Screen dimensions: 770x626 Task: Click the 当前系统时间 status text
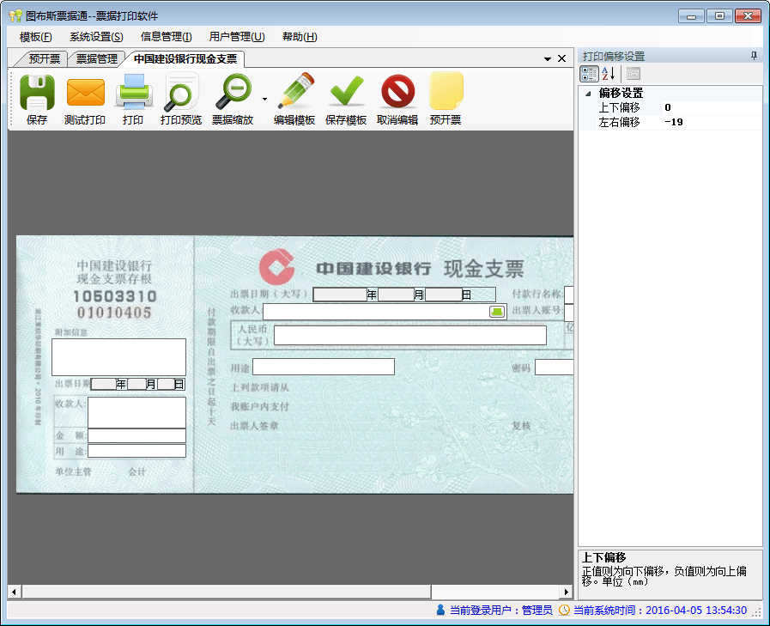coord(660,611)
